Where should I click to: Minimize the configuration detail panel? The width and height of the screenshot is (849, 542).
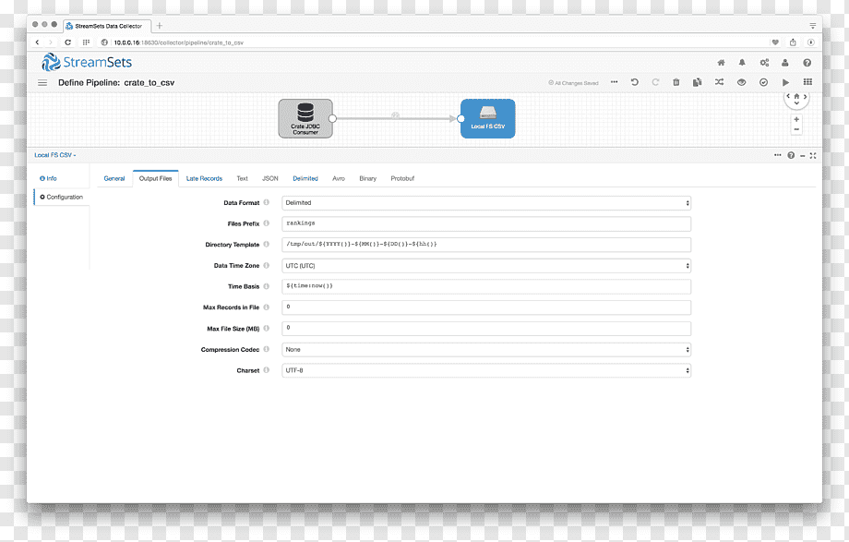(803, 155)
